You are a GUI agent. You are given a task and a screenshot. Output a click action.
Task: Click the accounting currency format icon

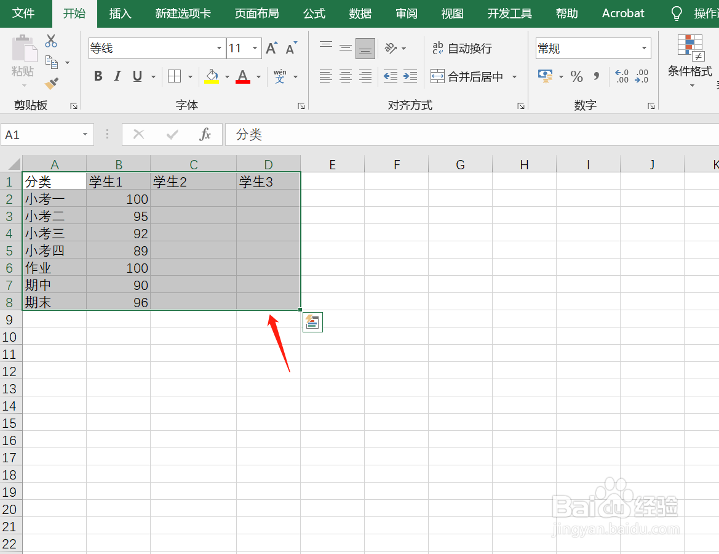tap(545, 76)
